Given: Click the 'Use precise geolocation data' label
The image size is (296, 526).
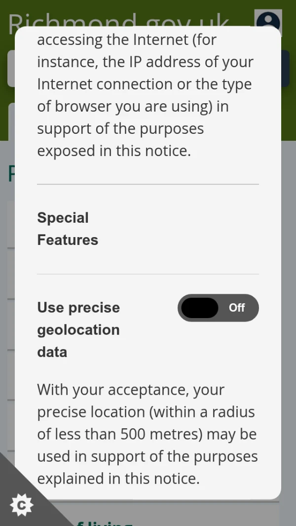Looking at the screenshot, I should (78, 329).
